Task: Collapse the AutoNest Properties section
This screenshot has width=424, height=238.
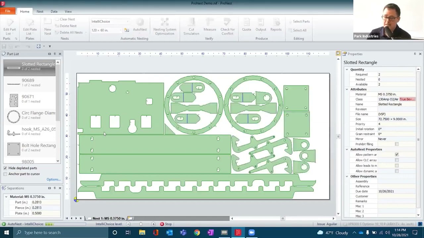Action: (x=347, y=149)
